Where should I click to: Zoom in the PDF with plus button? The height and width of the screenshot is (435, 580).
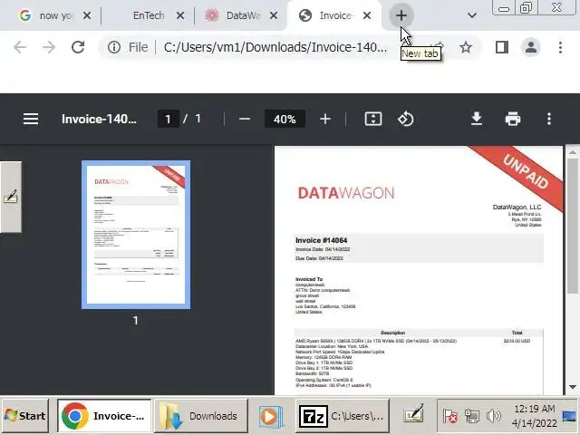coord(325,119)
